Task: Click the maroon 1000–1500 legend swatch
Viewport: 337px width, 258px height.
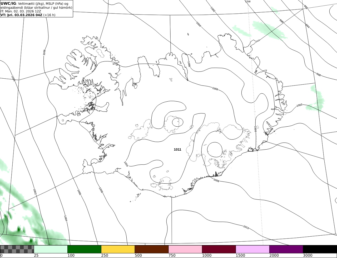Action: tap(219, 249)
